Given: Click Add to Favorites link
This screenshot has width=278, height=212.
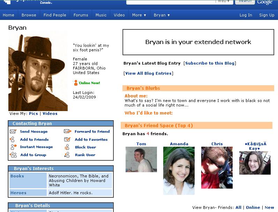Looking at the screenshot, I should click(x=91, y=139).
